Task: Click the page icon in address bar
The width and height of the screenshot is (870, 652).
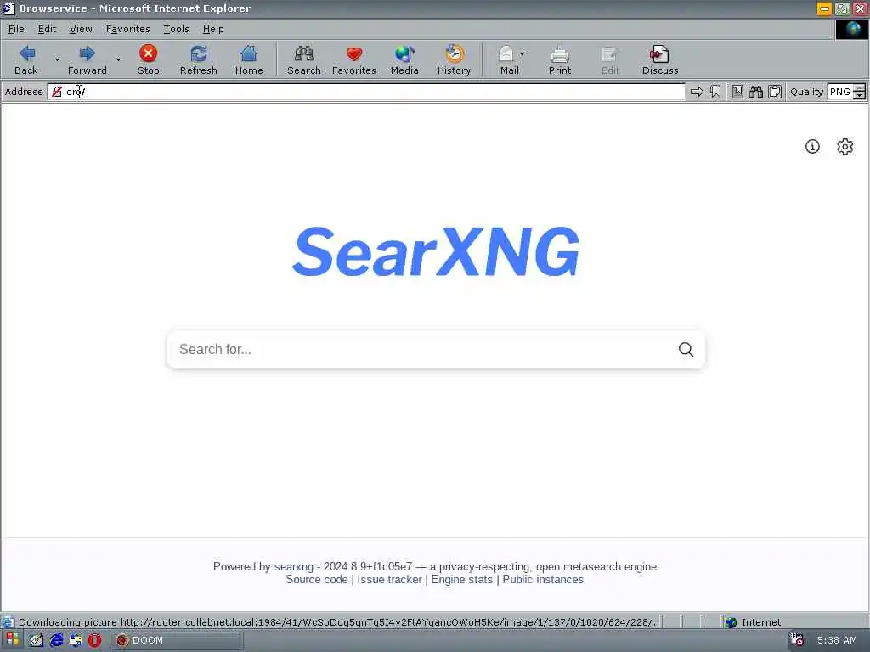Action: pos(57,92)
